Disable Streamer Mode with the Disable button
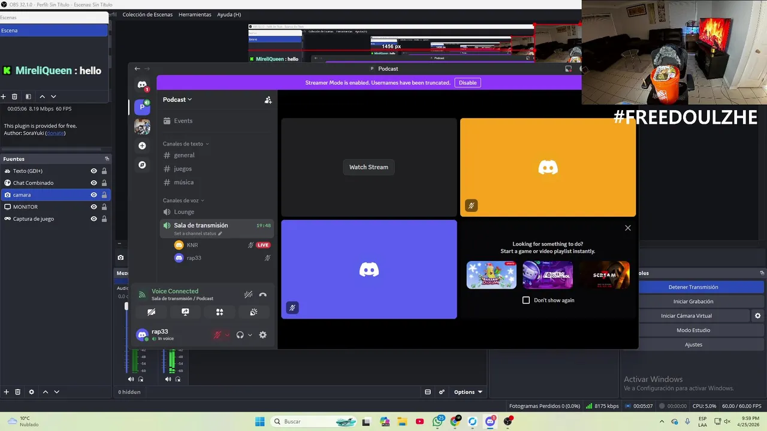Image resolution: width=767 pixels, height=431 pixels. coord(467,83)
